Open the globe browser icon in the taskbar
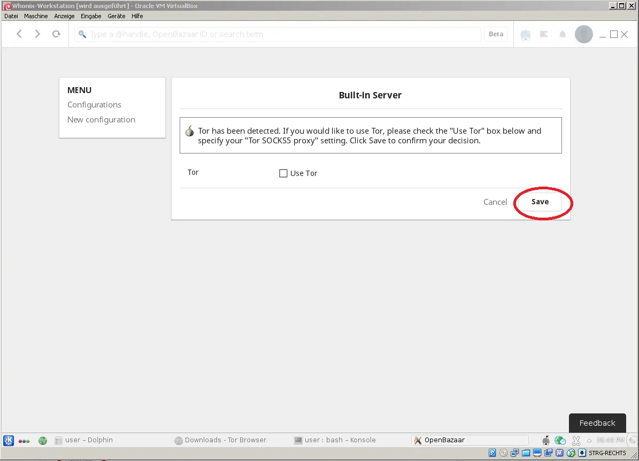The height and width of the screenshot is (461, 639). (x=43, y=441)
